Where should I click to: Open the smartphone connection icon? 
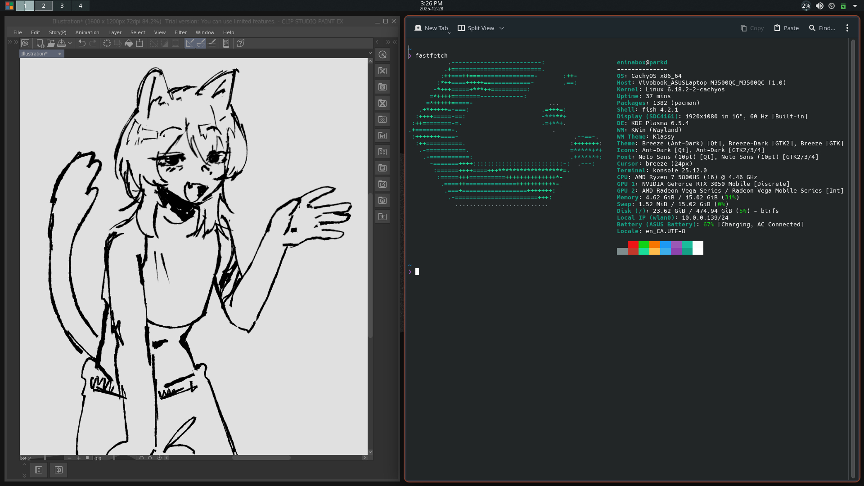[226, 43]
